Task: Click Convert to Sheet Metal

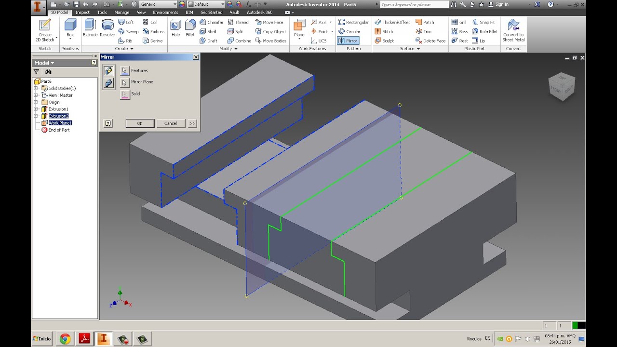Action: click(513, 30)
